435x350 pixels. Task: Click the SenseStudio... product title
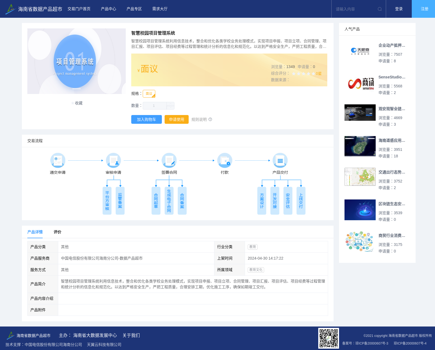tap(392, 77)
